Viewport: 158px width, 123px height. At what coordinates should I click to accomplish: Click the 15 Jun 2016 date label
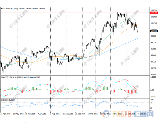click(x=30, y=113)
